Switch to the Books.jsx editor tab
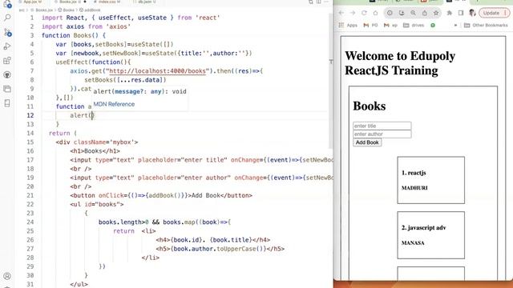 coord(67,2)
